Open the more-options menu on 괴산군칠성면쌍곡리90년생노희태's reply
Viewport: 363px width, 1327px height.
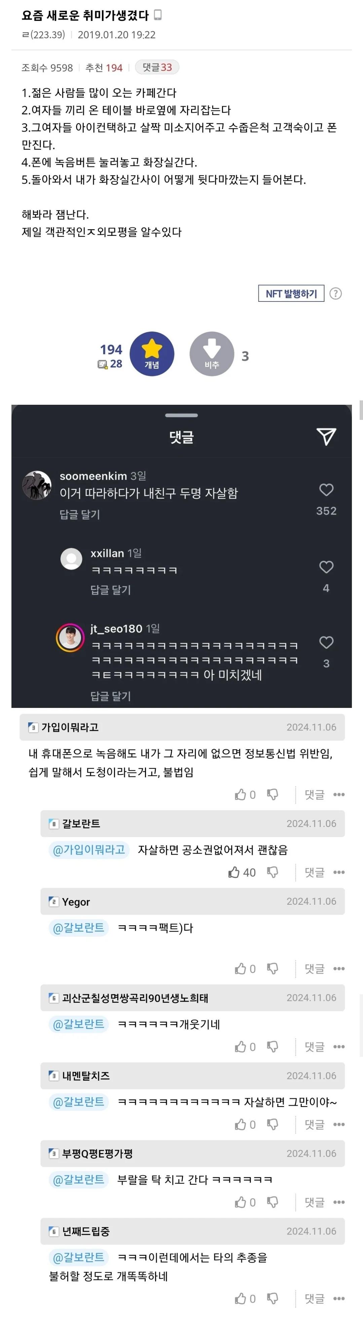point(339,1047)
